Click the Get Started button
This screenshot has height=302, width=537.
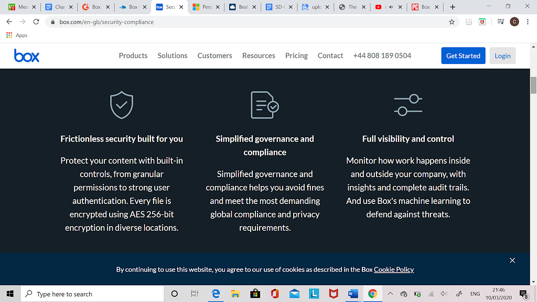(x=463, y=56)
